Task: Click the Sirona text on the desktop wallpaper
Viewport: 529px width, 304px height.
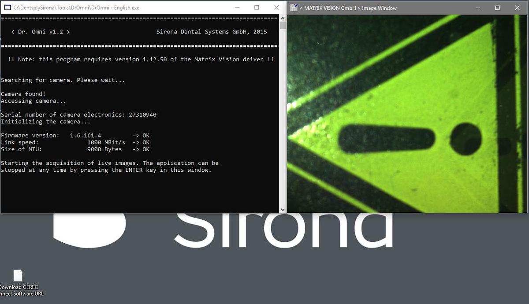Action: coord(282,230)
